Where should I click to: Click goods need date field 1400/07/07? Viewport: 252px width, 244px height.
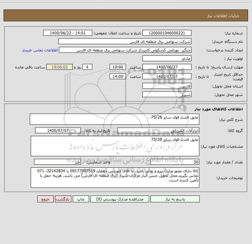[x=58, y=131]
